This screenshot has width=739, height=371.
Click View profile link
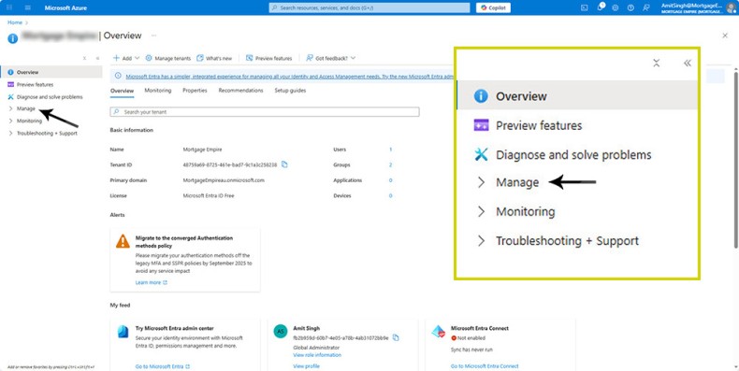pos(306,366)
